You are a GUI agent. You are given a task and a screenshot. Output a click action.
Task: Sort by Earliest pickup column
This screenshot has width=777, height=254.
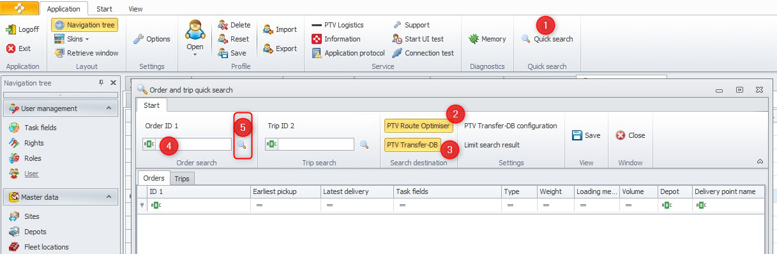tap(285, 191)
